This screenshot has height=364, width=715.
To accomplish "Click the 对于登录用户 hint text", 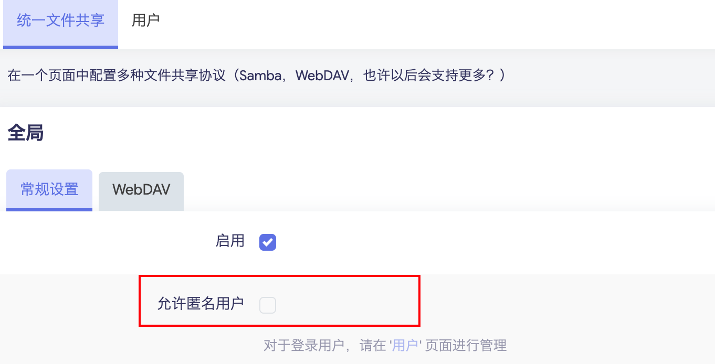I will [303, 345].
